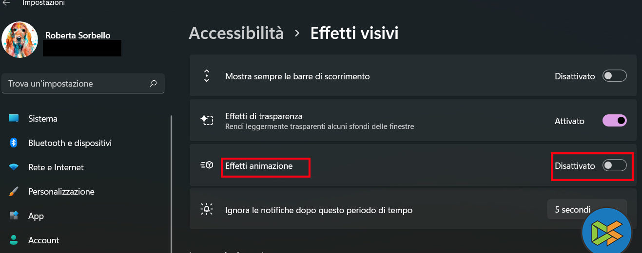
Task: Click the back arrow icon
Action: point(6,3)
